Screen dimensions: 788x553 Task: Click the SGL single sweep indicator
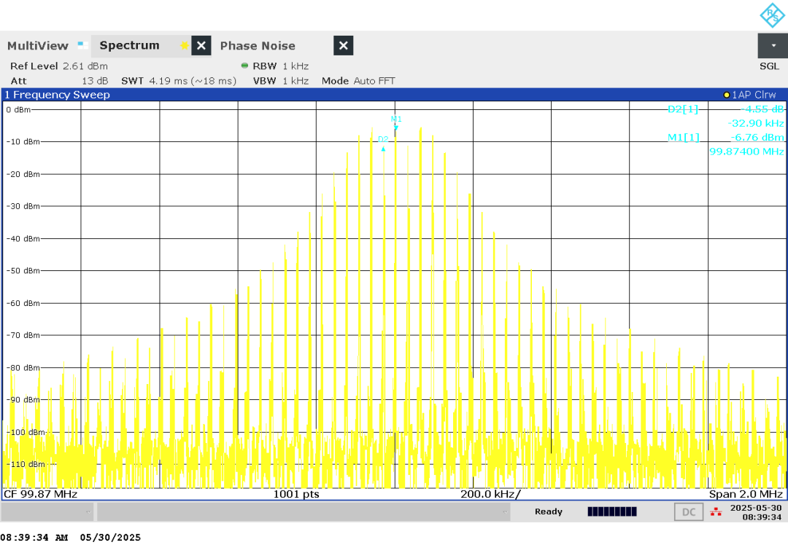[769, 66]
